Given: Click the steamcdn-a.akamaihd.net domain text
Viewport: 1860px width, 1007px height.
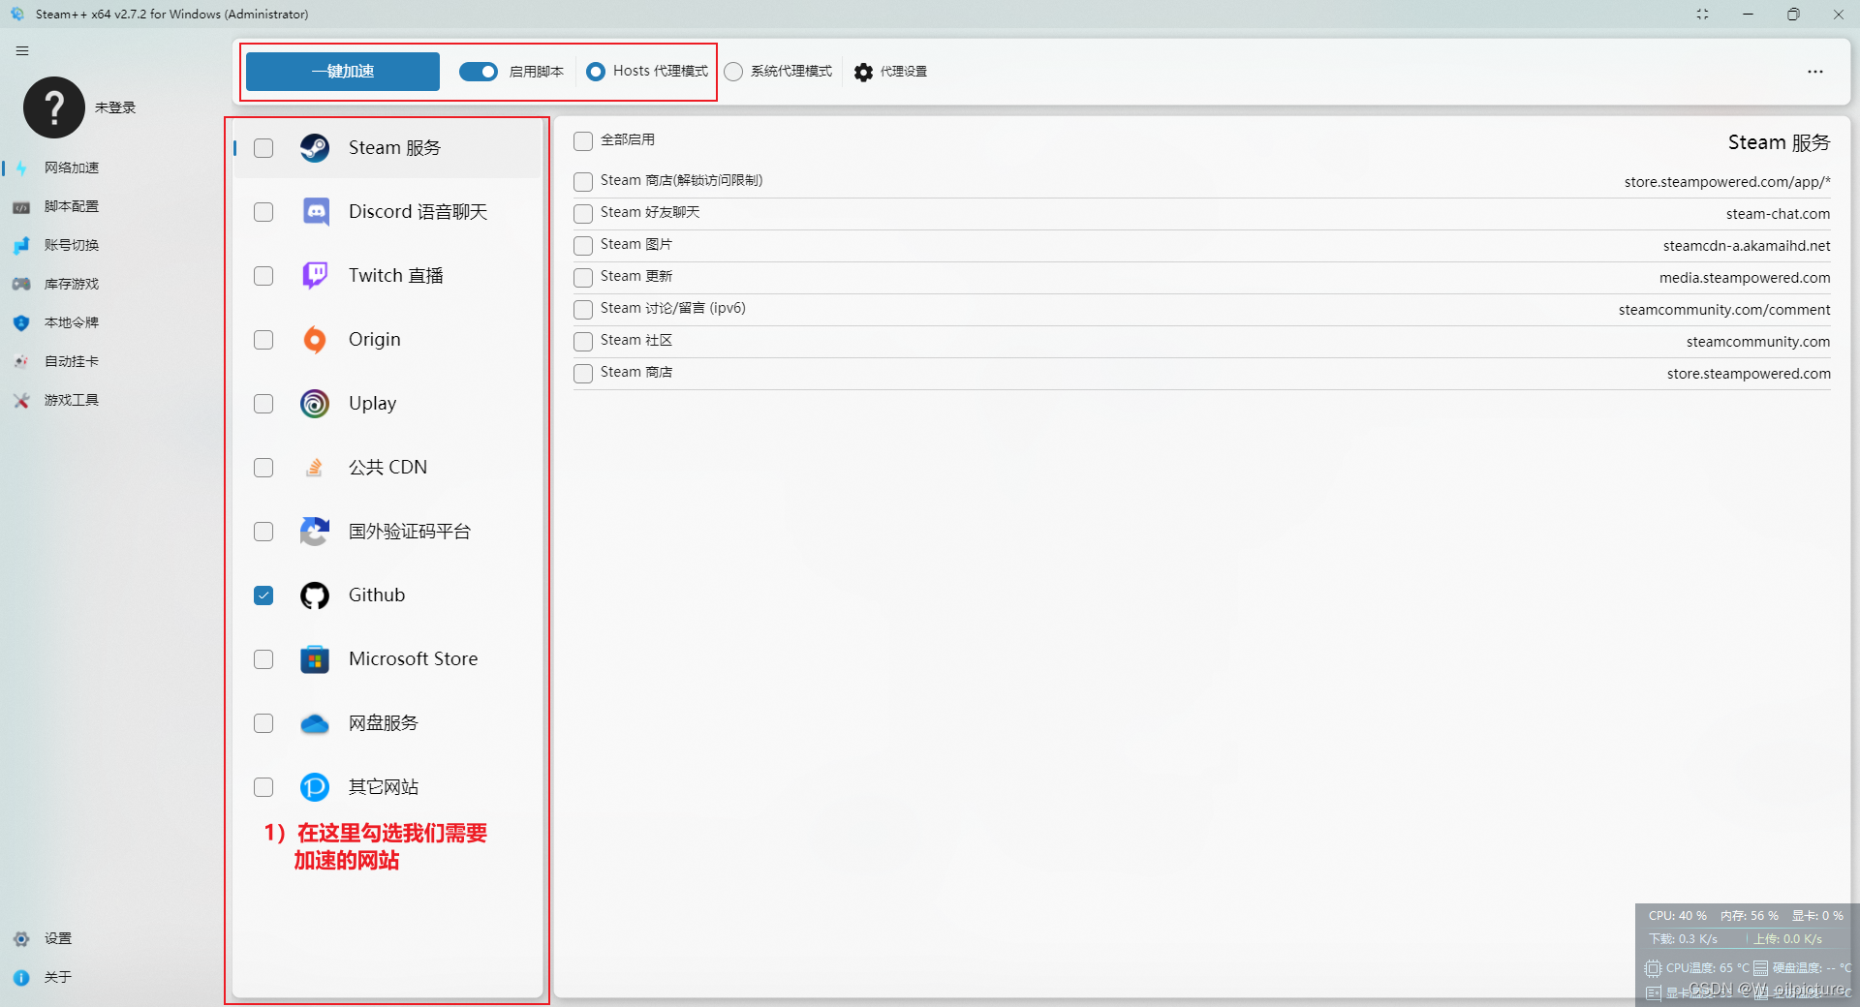Looking at the screenshot, I should (x=1747, y=246).
